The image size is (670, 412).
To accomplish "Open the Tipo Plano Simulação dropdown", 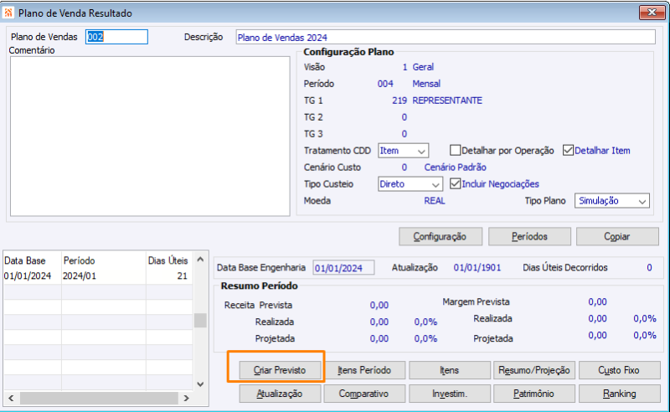I will click(x=612, y=201).
